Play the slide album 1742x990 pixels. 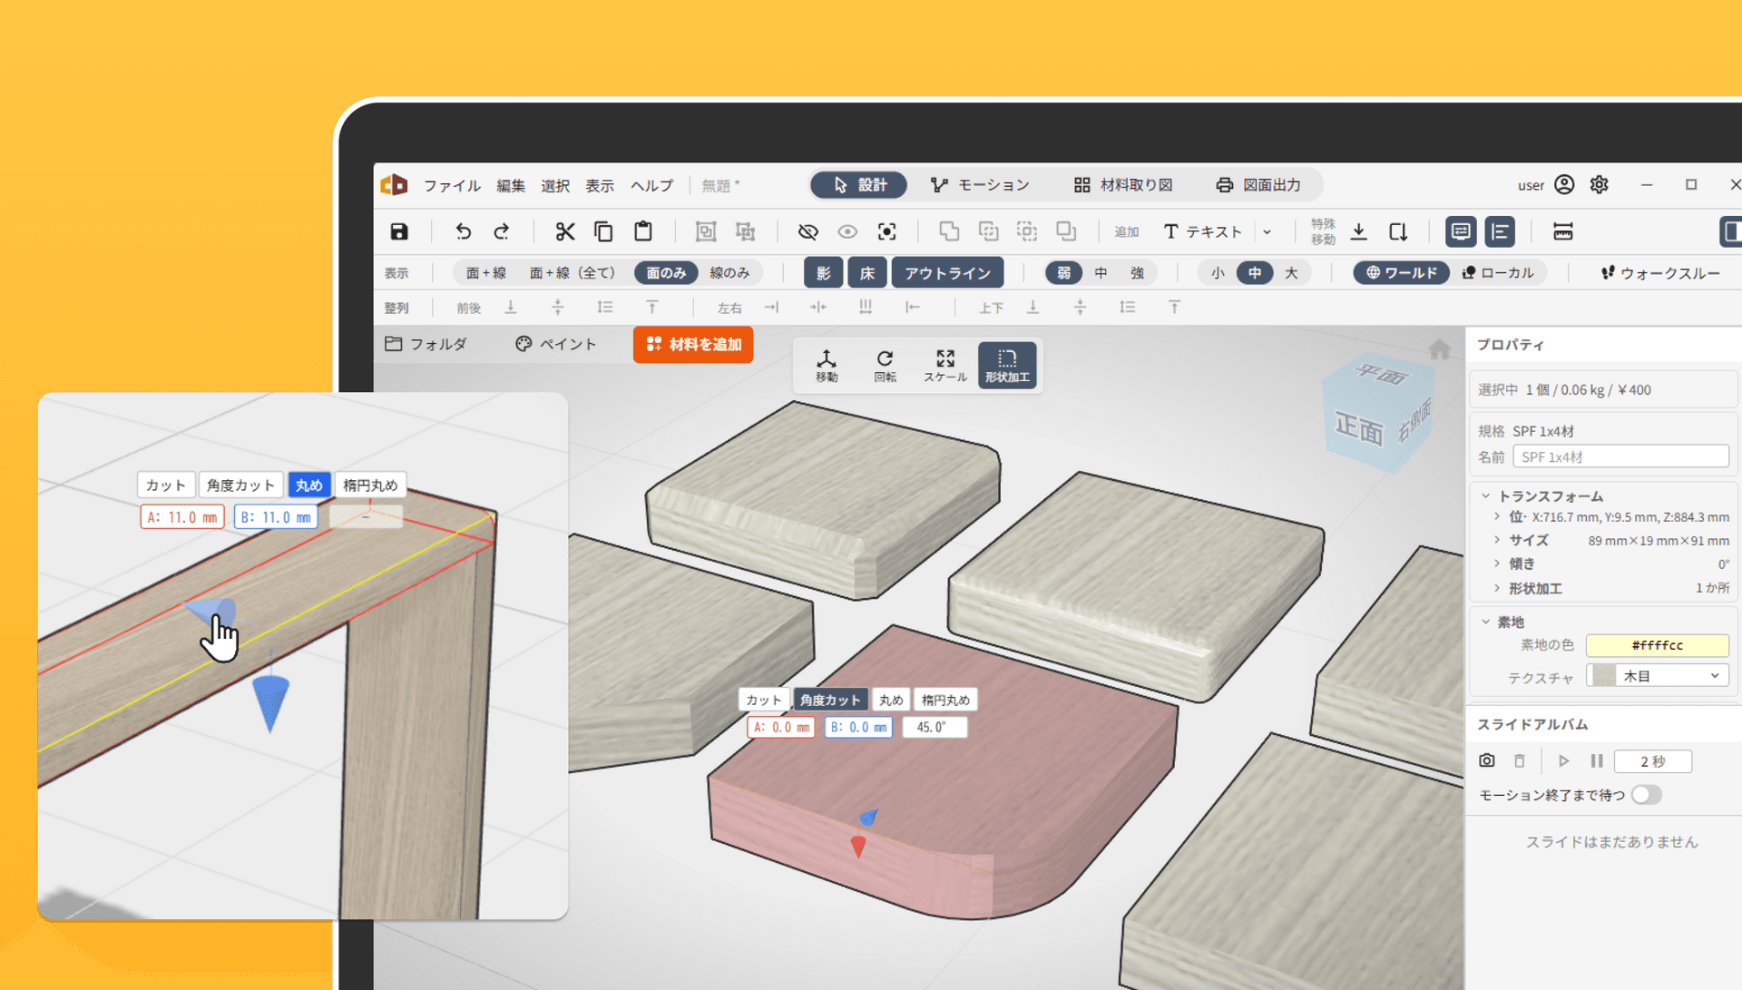(1564, 760)
